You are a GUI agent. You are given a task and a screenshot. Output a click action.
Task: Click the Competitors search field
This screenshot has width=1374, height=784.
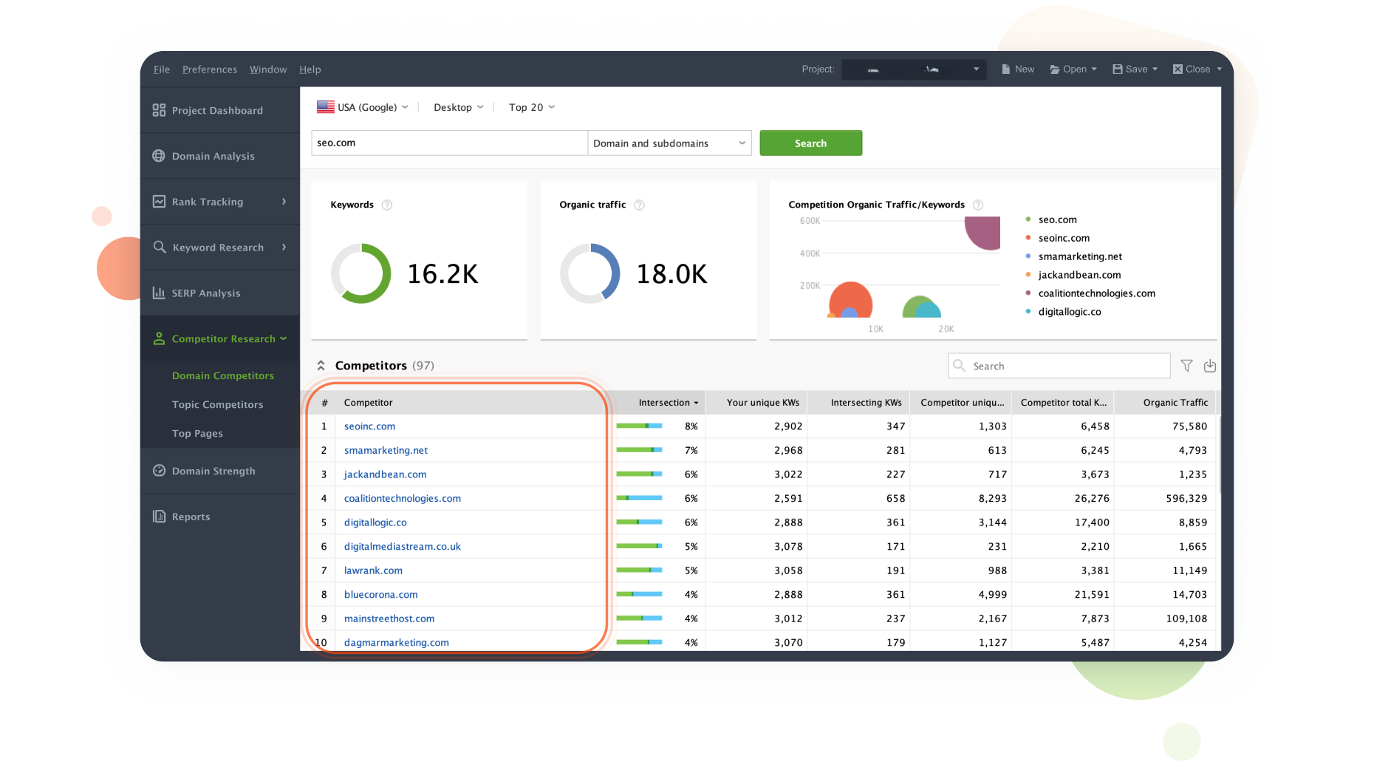point(1059,366)
